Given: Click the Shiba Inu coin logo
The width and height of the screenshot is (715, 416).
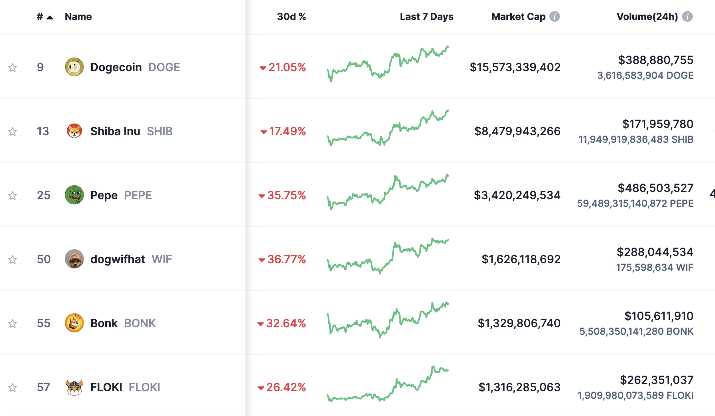Looking at the screenshot, I should [x=74, y=131].
